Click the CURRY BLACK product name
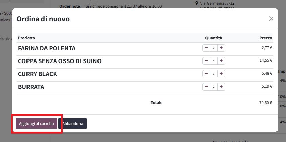The height and width of the screenshot is (142, 286). coord(38,74)
